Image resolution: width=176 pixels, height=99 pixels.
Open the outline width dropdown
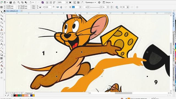[80, 7]
